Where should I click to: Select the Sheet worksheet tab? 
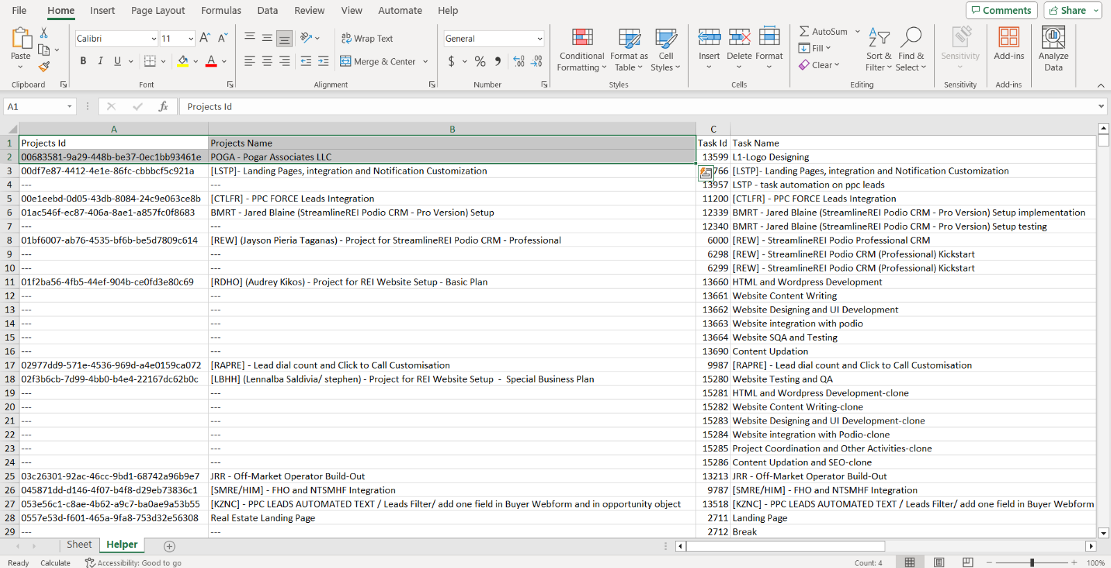tap(79, 545)
